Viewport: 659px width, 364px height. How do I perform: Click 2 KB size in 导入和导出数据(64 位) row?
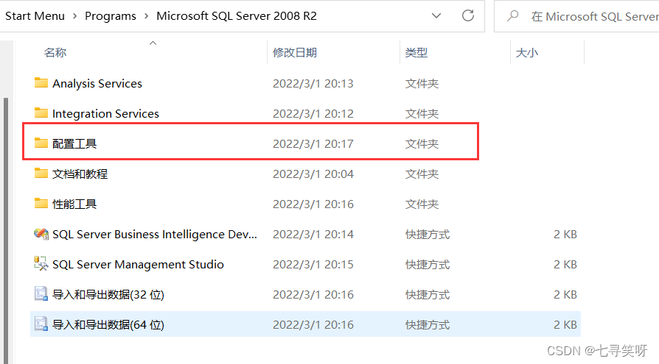tap(565, 324)
